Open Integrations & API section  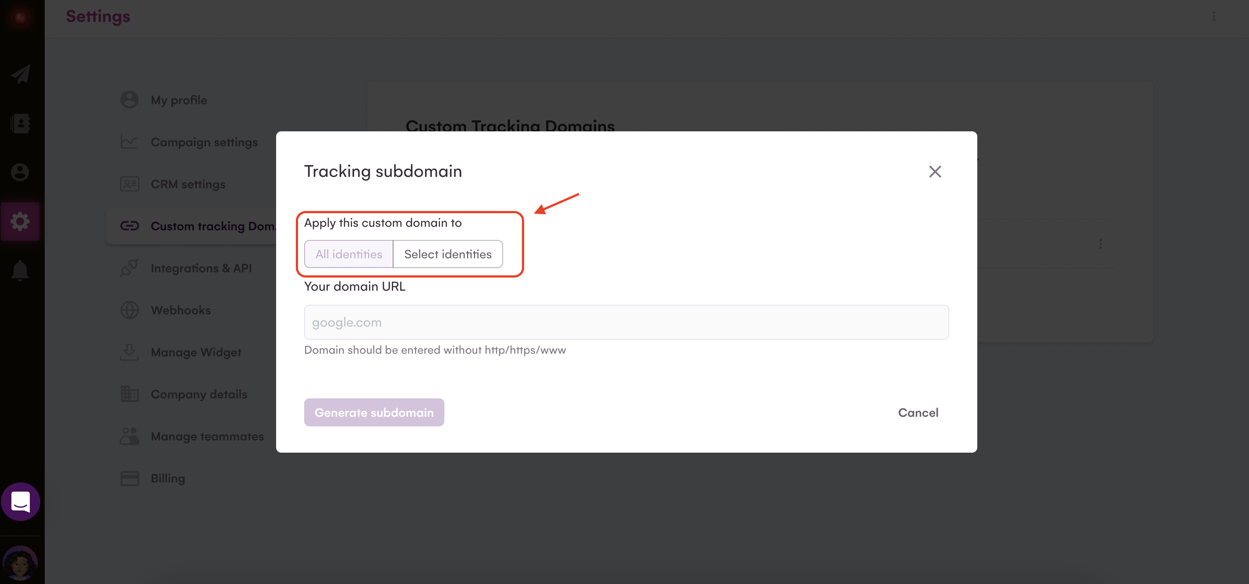tap(201, 268)
